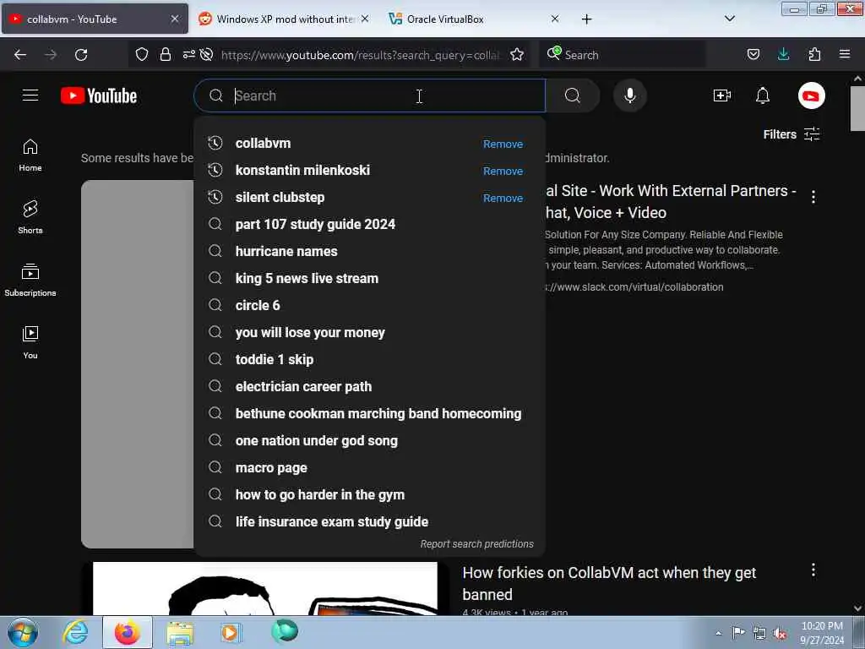Open the Create video icon

[x=721, y=95]
